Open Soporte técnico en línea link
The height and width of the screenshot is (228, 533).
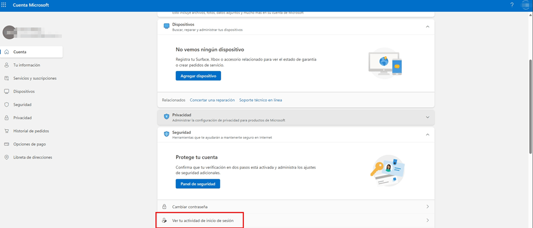[260, 100]
